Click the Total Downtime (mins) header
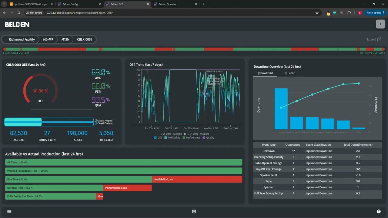The width and height of the screenshot is (388, 218). (x=358, y=145)
